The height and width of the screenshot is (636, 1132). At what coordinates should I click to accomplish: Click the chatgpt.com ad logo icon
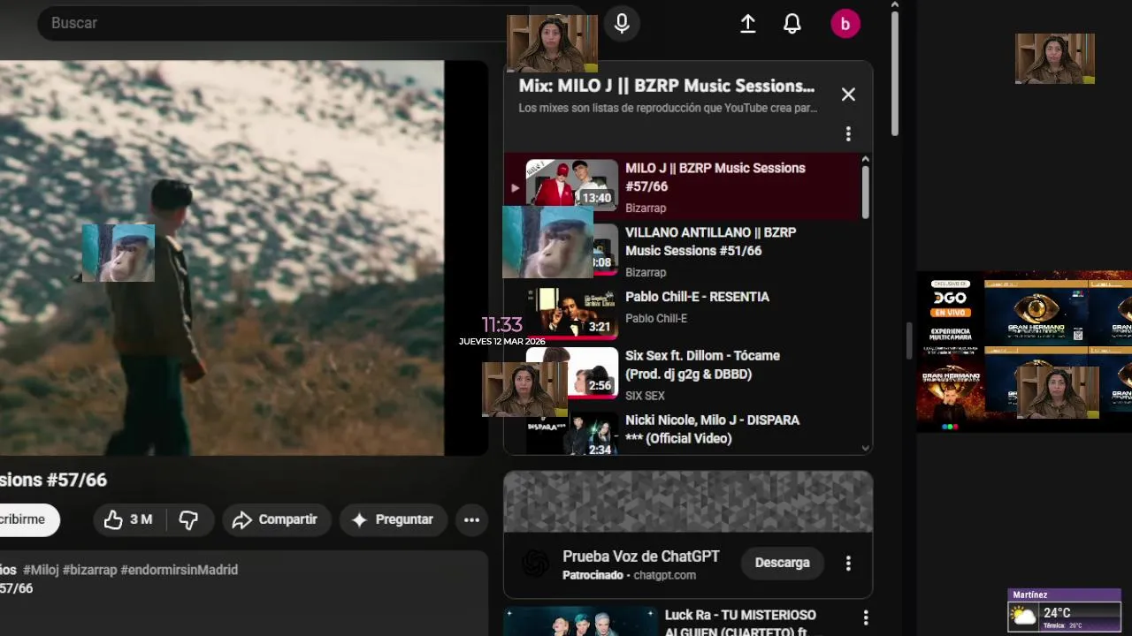tap(535, 564)
